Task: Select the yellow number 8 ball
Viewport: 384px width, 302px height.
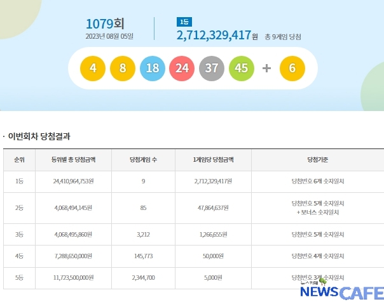Action: (123, 68)
